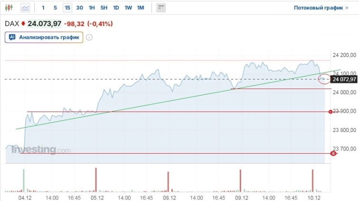Select the 1M timeframe
Viewport: 359px width, 201px height.
141,8
